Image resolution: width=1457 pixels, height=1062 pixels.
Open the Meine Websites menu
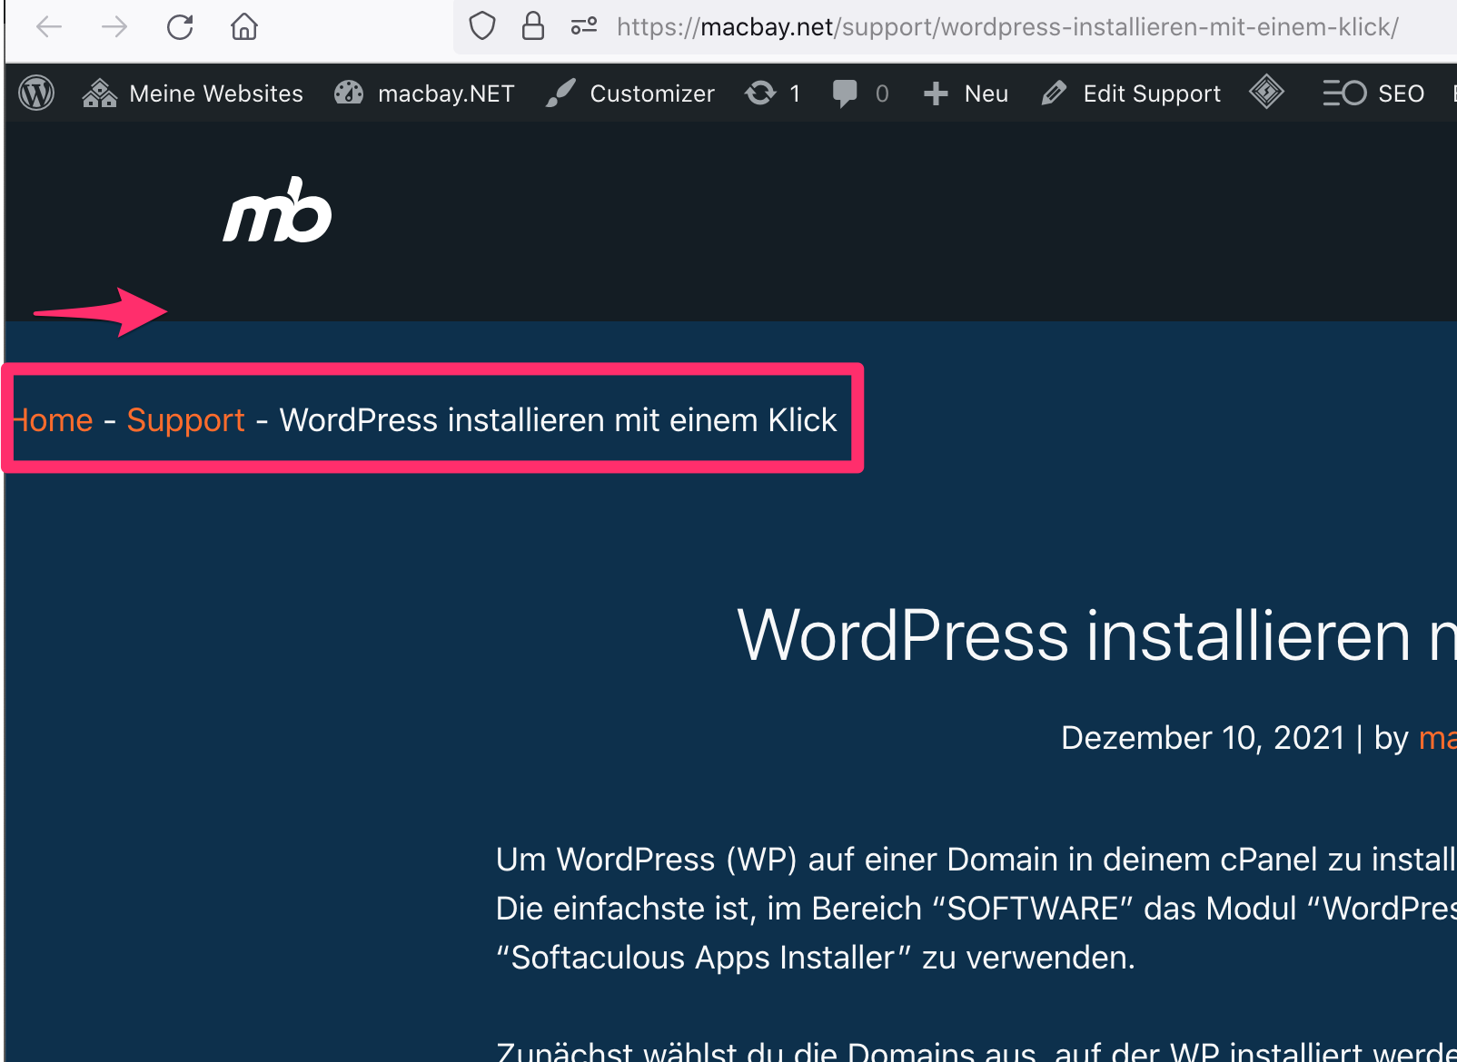[193, 93]
